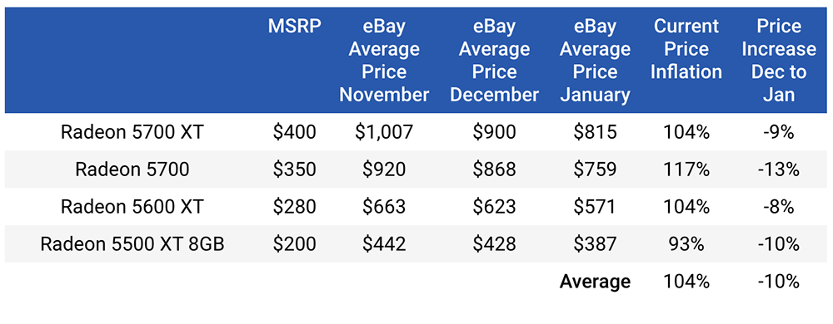
Task: Select the -8% price change cell
Action: 780,207
